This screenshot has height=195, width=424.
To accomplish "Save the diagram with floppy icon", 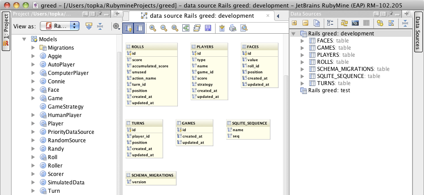I will (208, 28).
